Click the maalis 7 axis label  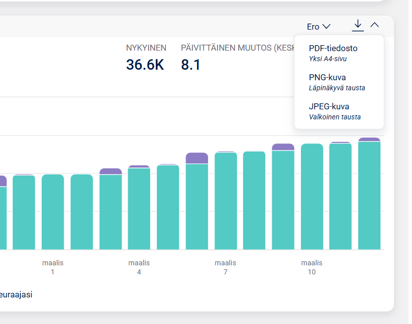(x=226, y=267)
